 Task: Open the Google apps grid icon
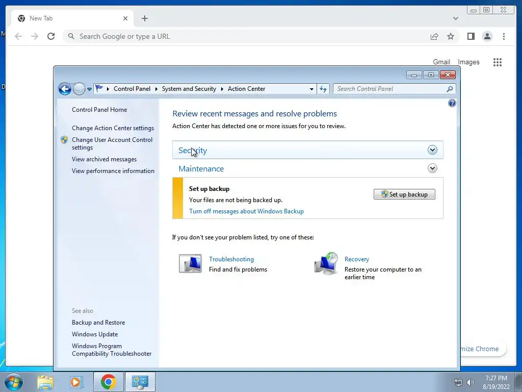tap(498, 62)
